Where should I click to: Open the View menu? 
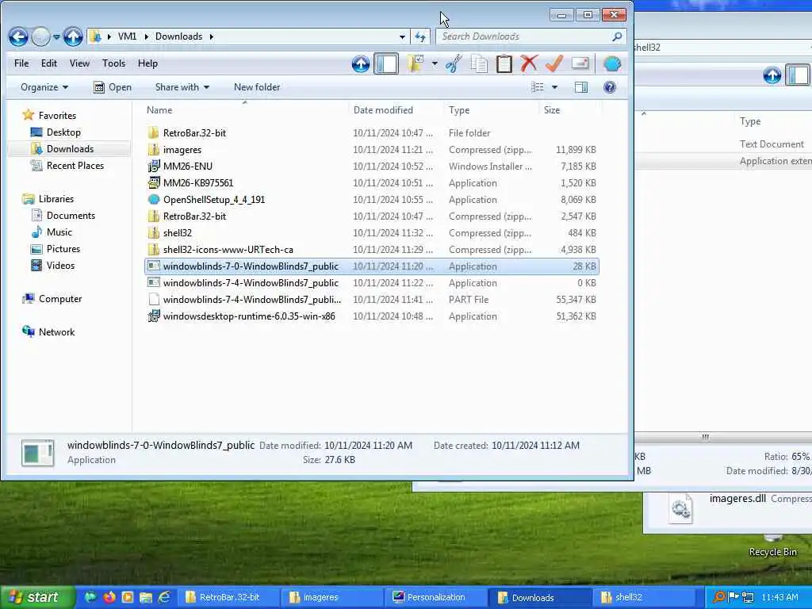coord(79,63)
